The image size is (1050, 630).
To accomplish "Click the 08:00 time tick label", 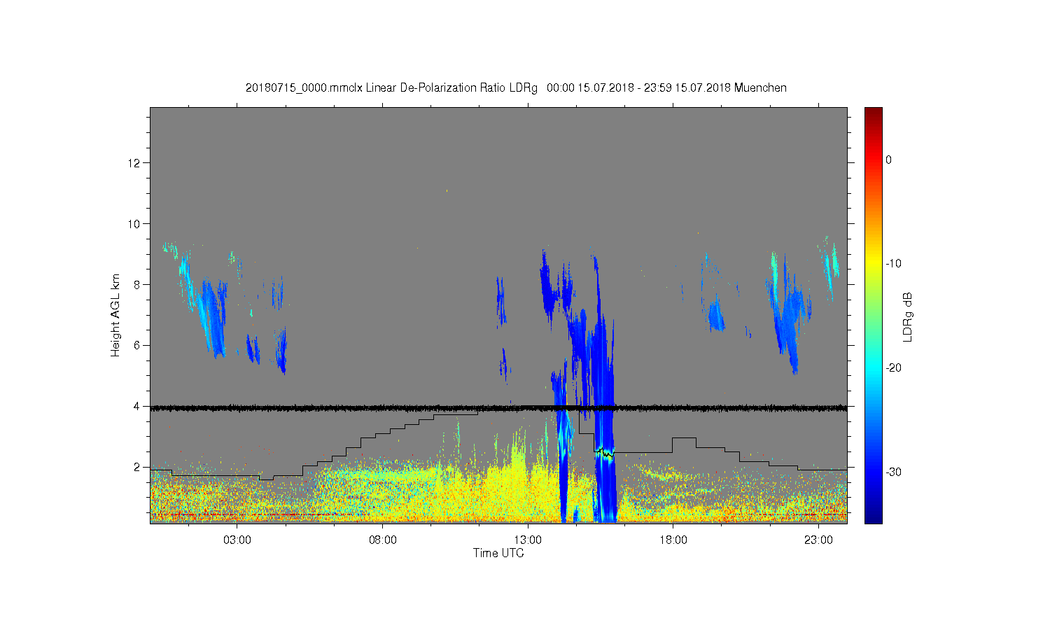I will click(383, 540).
